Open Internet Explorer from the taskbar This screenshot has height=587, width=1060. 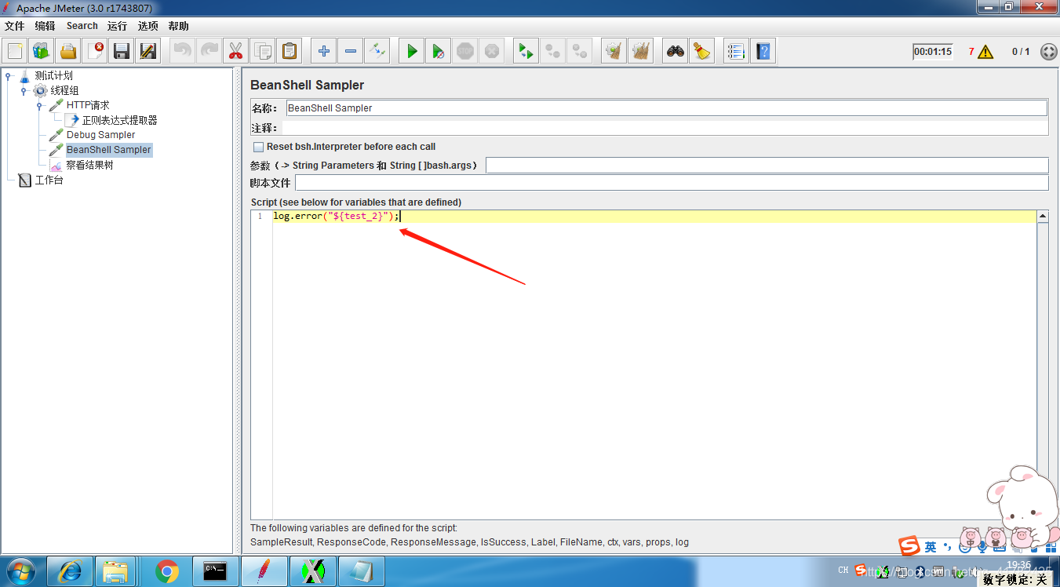(70, 571)
